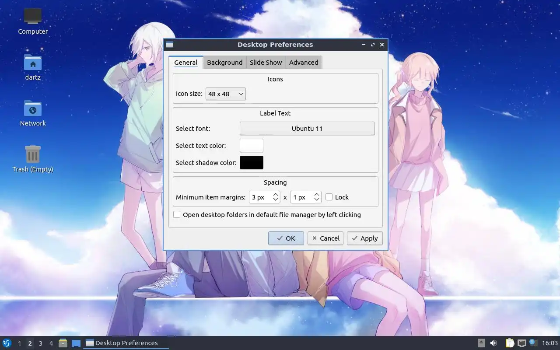Viewport: 560px width, 350px height.
Task: Open the volume speaker icon in tray
Action: pyautogui.click(x=493, y=343)
